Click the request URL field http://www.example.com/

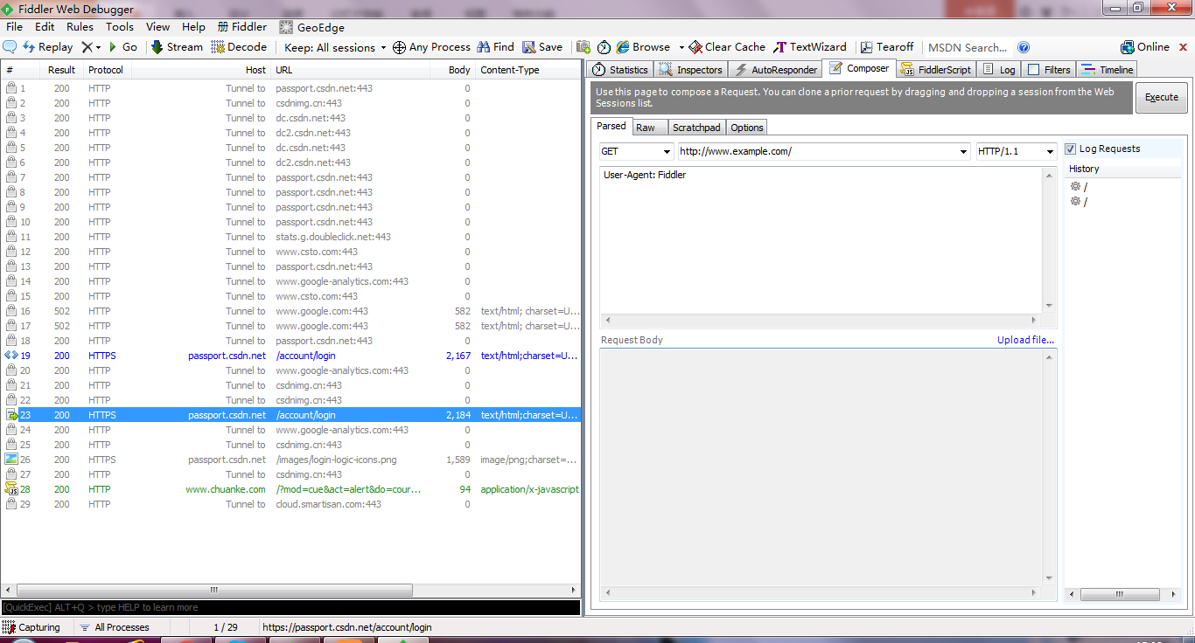pos(824,151)
